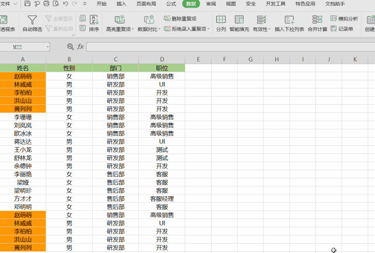The image size is (375, 253).
Task: Switch to the 插入 tab
Action: (x=121, y=4)
